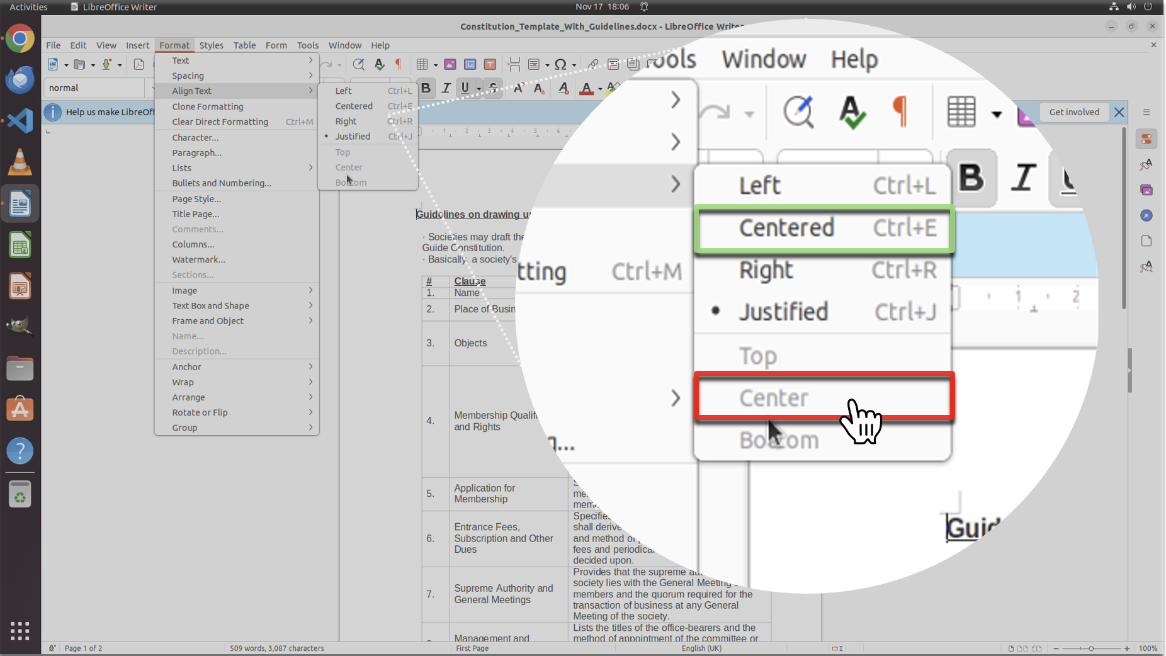Image resolution: width=1166 pixels, height=656 pixels.
Task: Open the Gallery panel in the sidebar
Action: [x=1146, y=190]
